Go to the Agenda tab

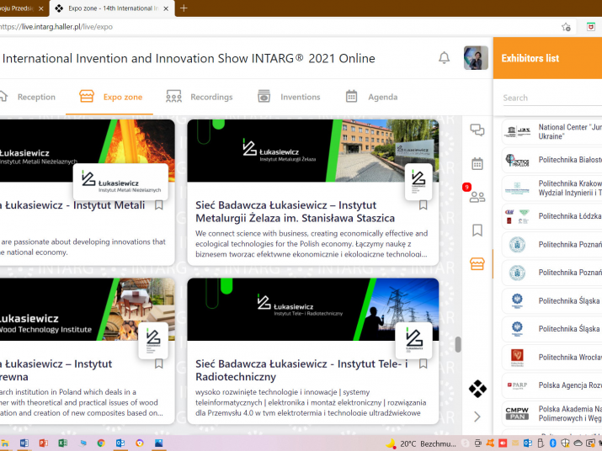(371, 97)
